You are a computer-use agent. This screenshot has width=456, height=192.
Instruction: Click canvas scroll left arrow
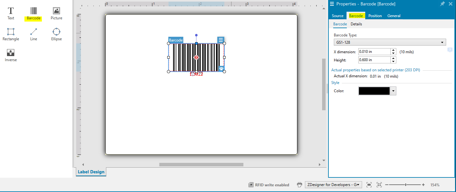(x=83, y=164)
